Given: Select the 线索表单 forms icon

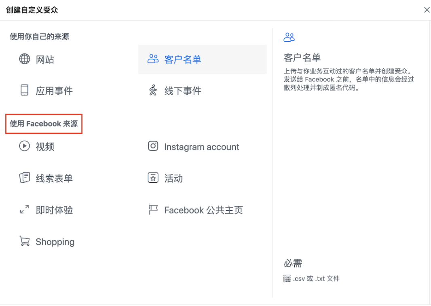Looking at the screenshot, I should (x=25, y=178).
